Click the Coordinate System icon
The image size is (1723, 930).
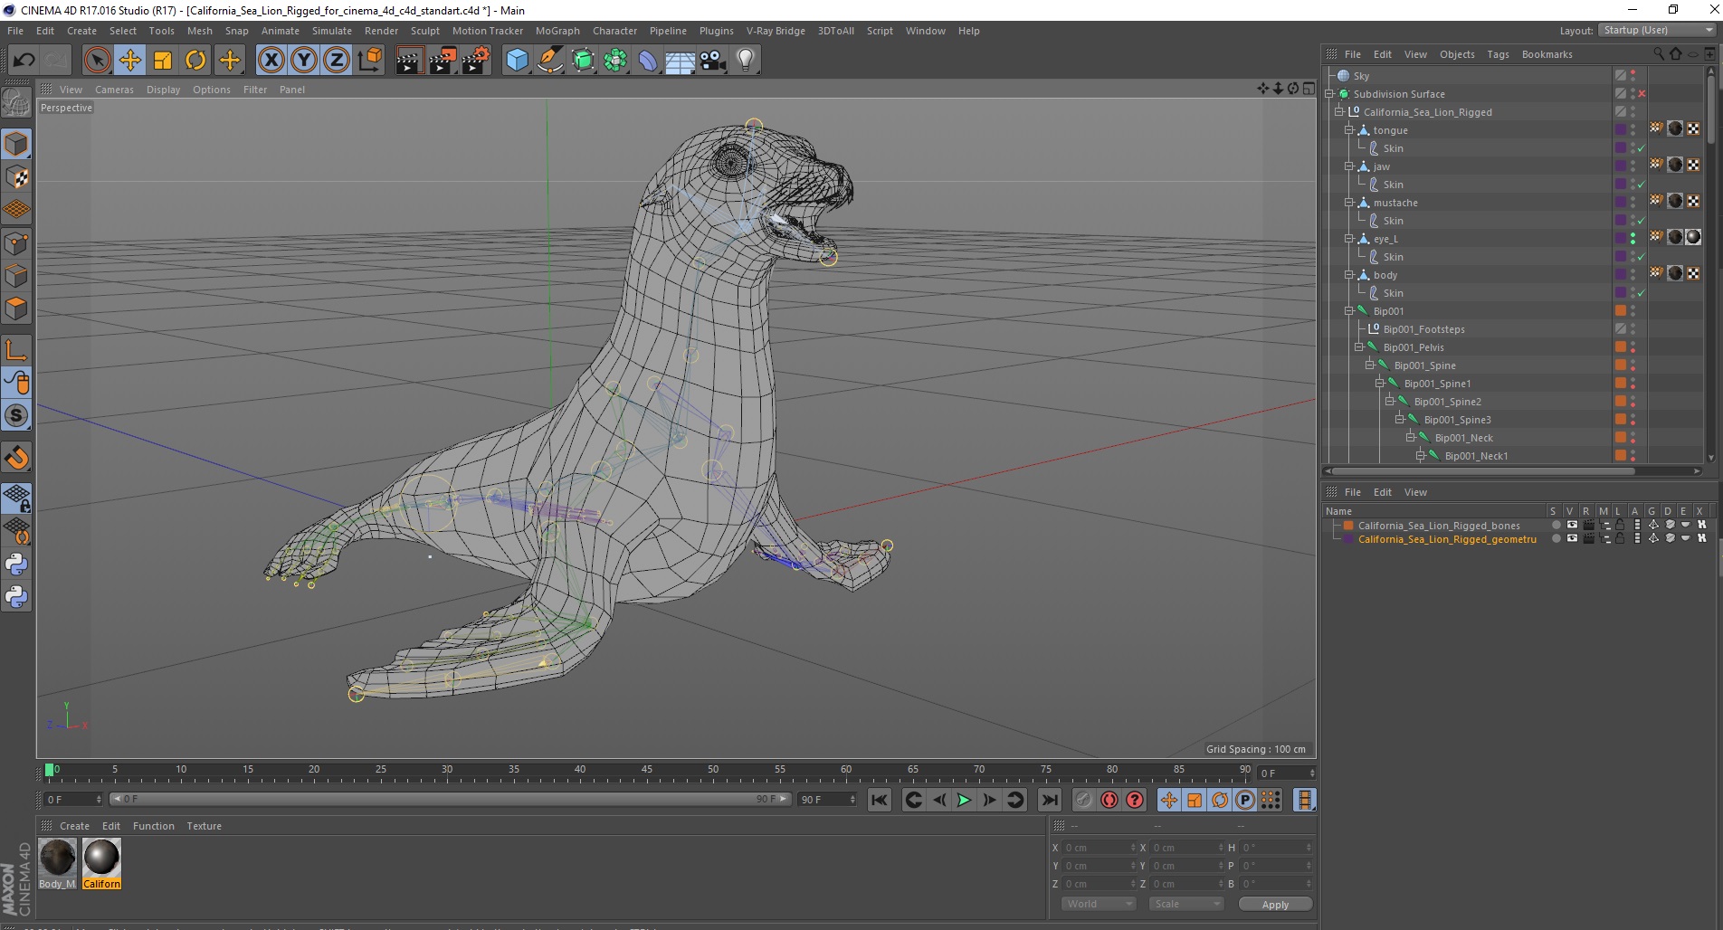point(370,61)
